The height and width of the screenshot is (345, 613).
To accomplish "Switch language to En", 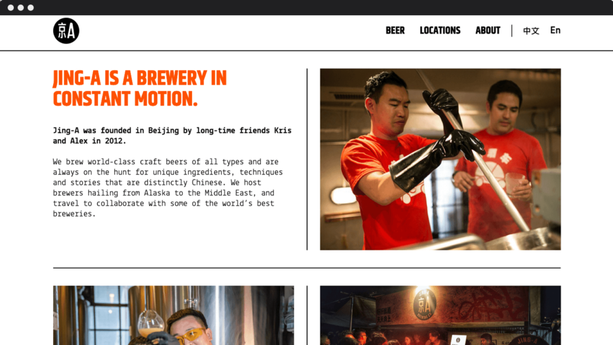I will click(555, 30).
